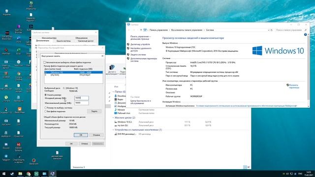Select drive E: [my tom] in paging list
This screenshot has width=315, height=177.
[x=73, y=75]
